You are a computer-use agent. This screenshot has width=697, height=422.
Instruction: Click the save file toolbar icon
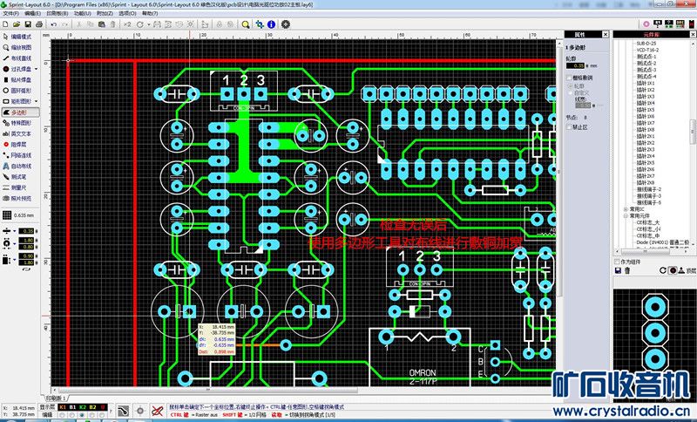[29, 24]
